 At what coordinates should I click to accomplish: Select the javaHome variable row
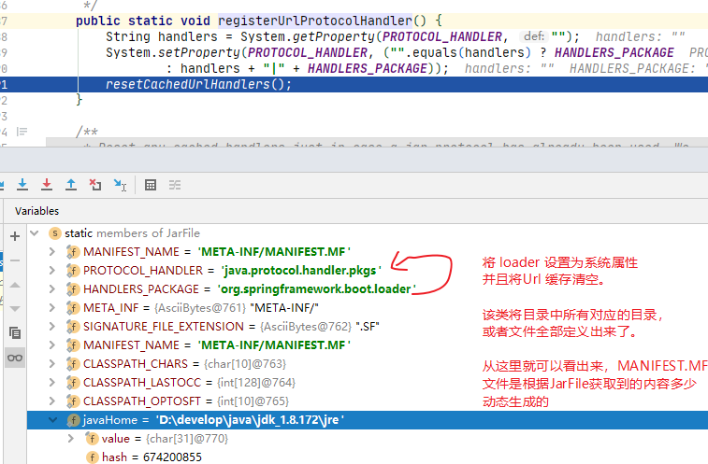pos(368,420)
